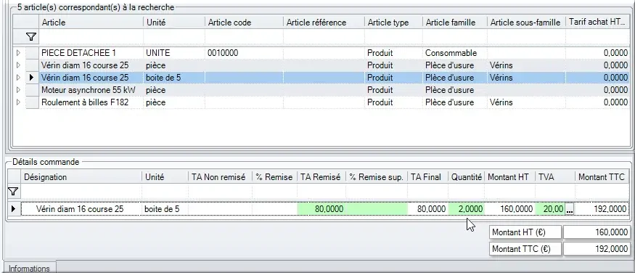This screenshot has height=273, width=635.
Task: Click the Montant TTC (€) total field 192,0000
Action: coord(597,249)
